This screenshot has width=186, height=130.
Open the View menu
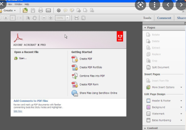click(x=10, y=4)
